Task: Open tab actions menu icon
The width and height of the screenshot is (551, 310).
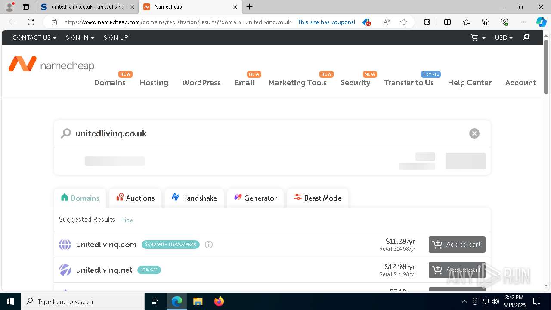Action: pyautogui.click(x=26, y=7)
